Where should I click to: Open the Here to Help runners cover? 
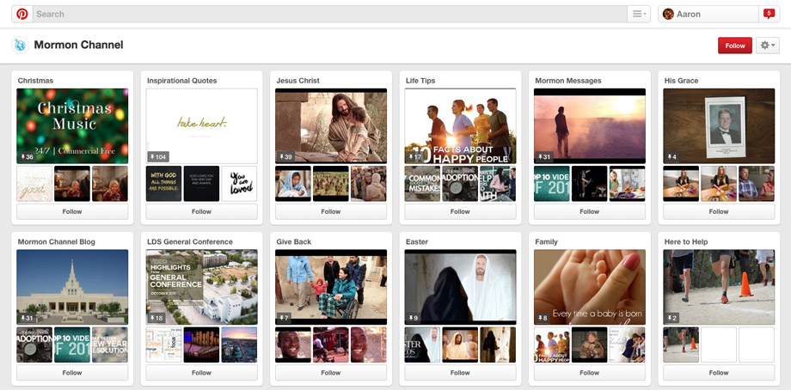click(x=719, y=287)
